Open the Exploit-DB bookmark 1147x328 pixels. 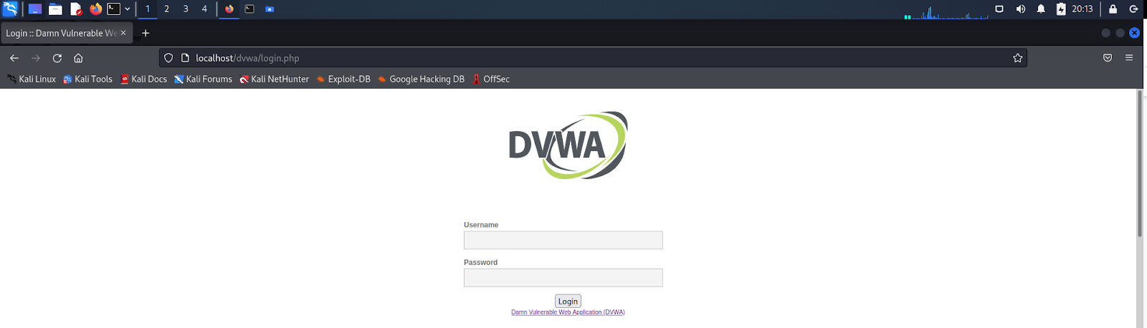[343, 79]
